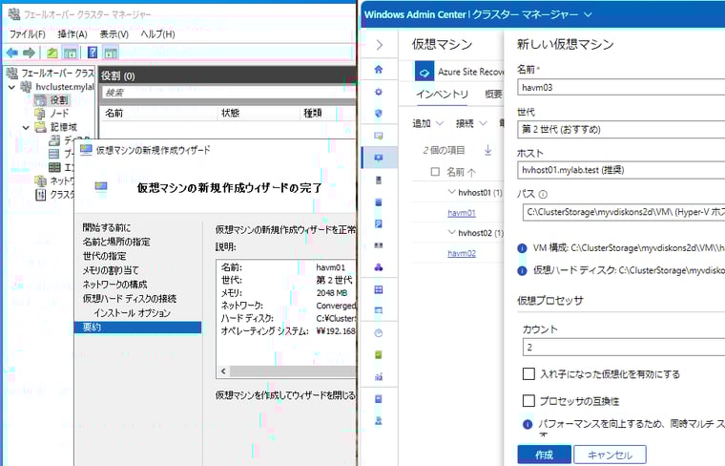
Task: Select ノード in the cluster tree
Action: pos(59,114)
